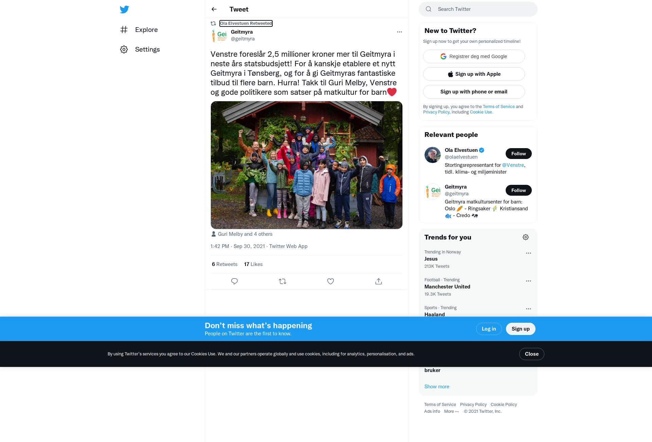Open options for Jesus trend
Image resolution: width=652 pixels, height=442 pixels.
coord(528,253)
